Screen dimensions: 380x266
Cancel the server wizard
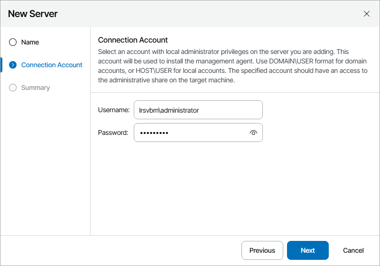(353, 250)
